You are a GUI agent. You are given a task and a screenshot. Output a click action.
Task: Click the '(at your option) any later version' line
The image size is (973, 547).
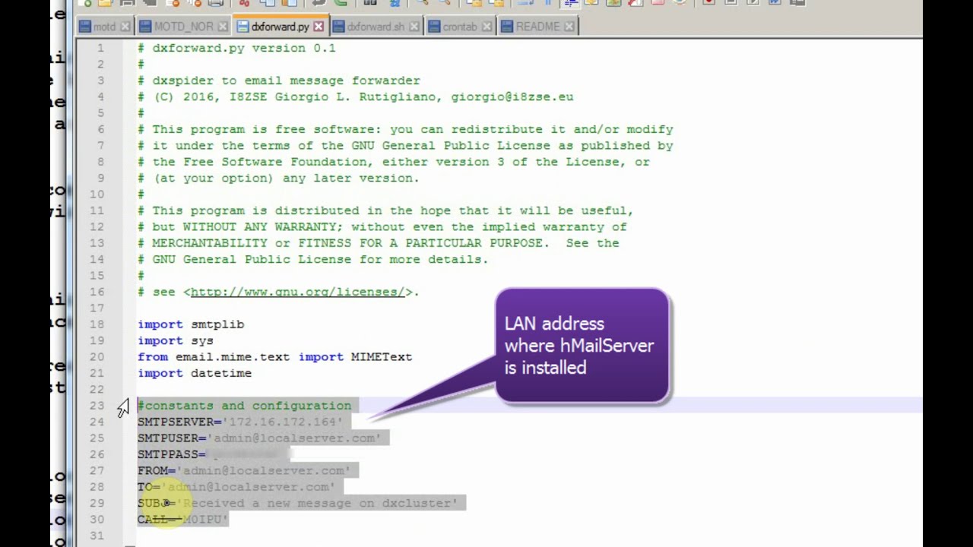278,178
